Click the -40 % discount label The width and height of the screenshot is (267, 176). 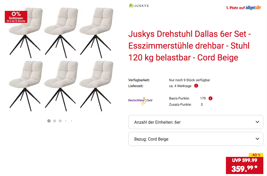[256, 155]
